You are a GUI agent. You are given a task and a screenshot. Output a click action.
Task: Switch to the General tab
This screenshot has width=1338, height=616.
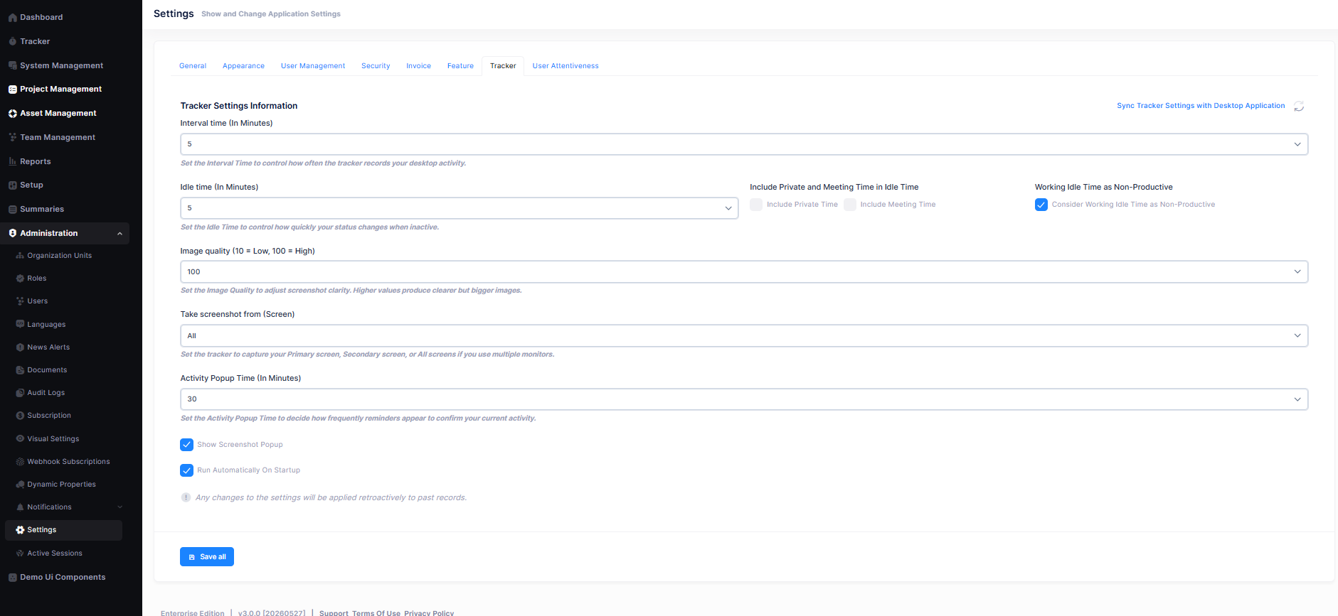coord(193,66)
